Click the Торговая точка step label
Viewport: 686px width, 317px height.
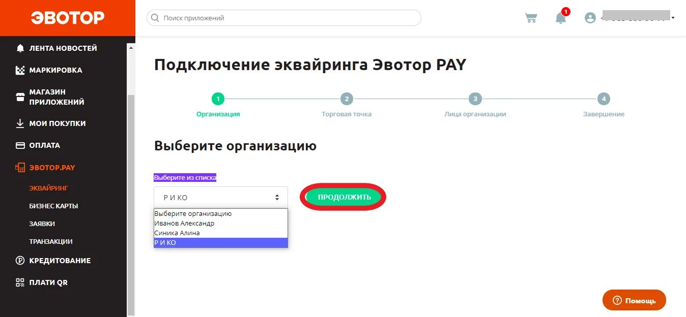(x=347, y=114)
